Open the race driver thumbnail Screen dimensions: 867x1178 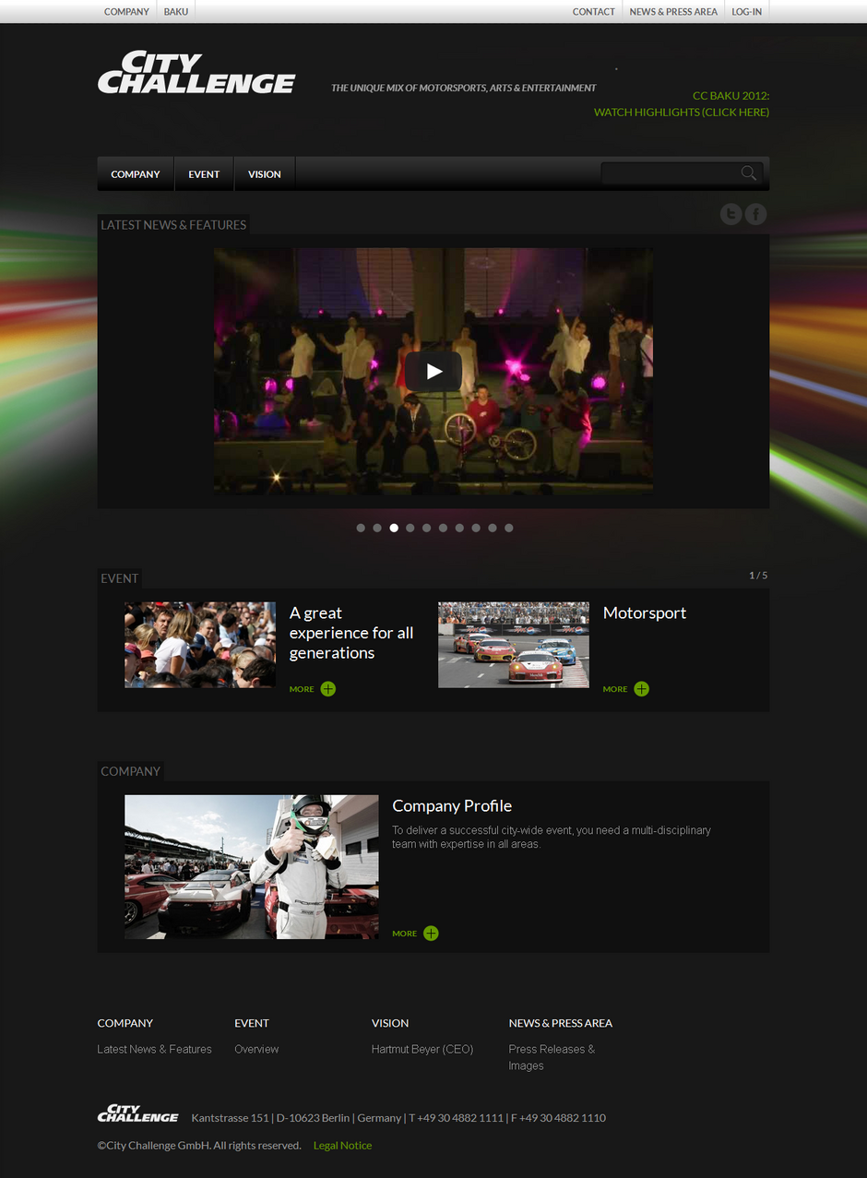point(252,867)
